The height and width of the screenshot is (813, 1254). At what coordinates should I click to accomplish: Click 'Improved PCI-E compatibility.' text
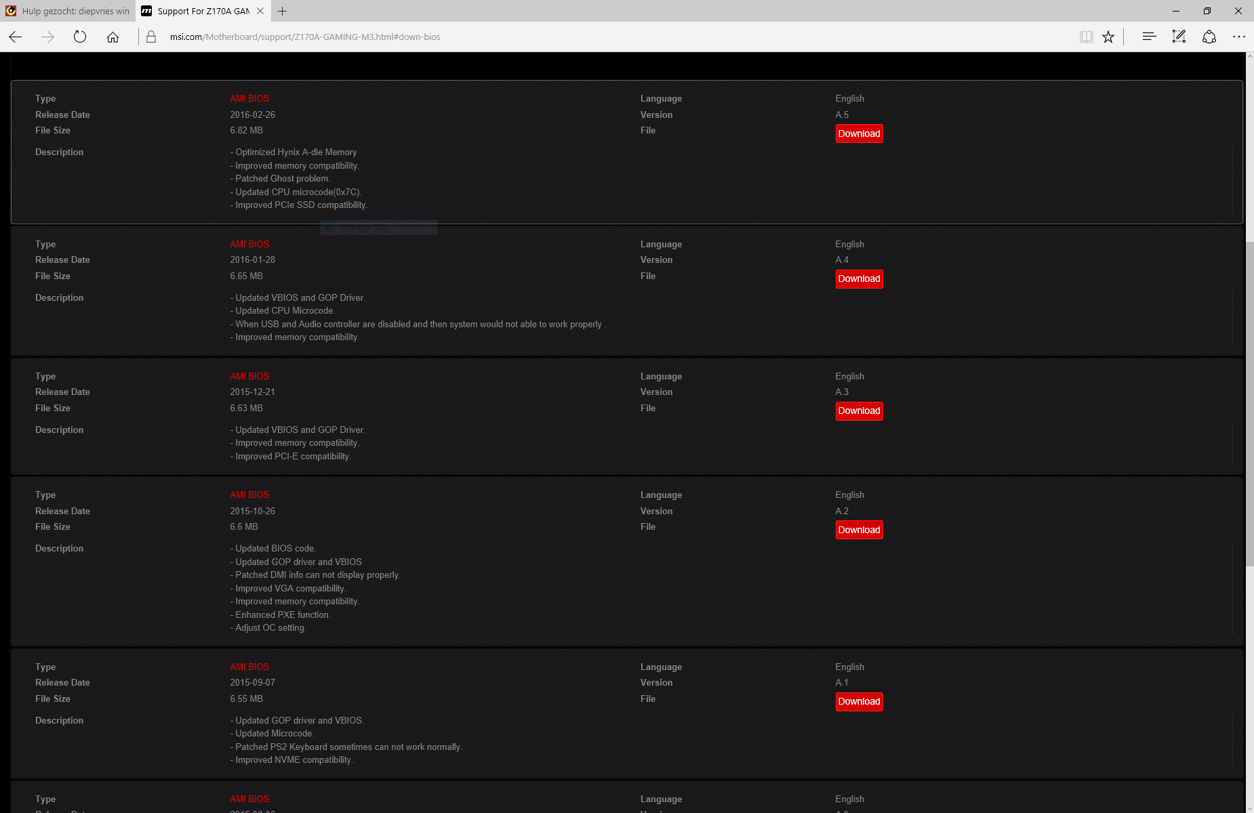point(291,456)
